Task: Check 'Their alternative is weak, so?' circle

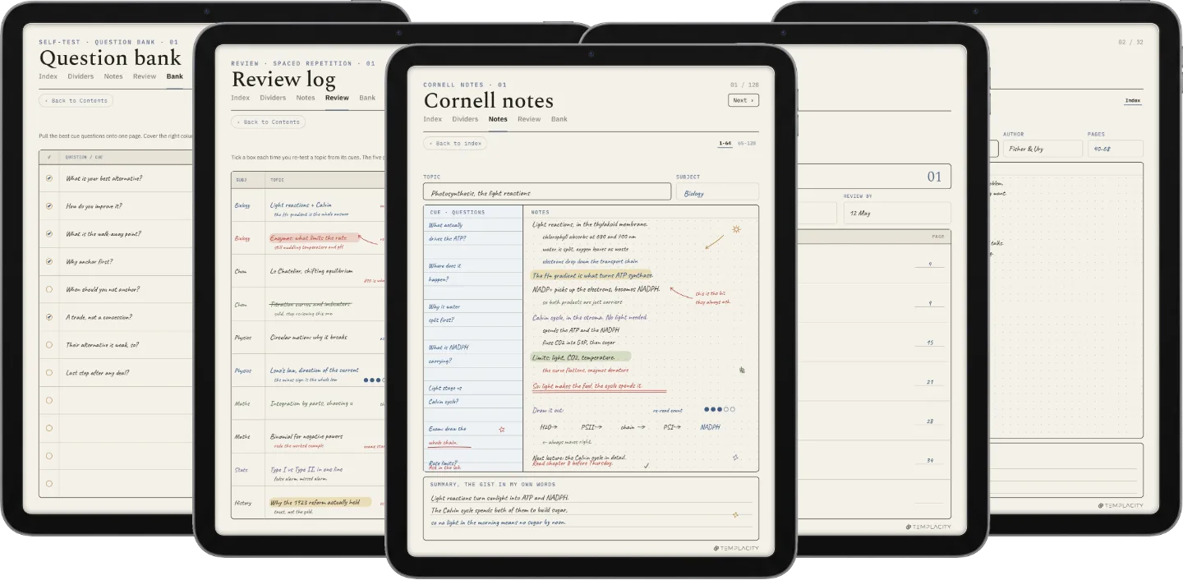Action: click(x=49, y=345)
